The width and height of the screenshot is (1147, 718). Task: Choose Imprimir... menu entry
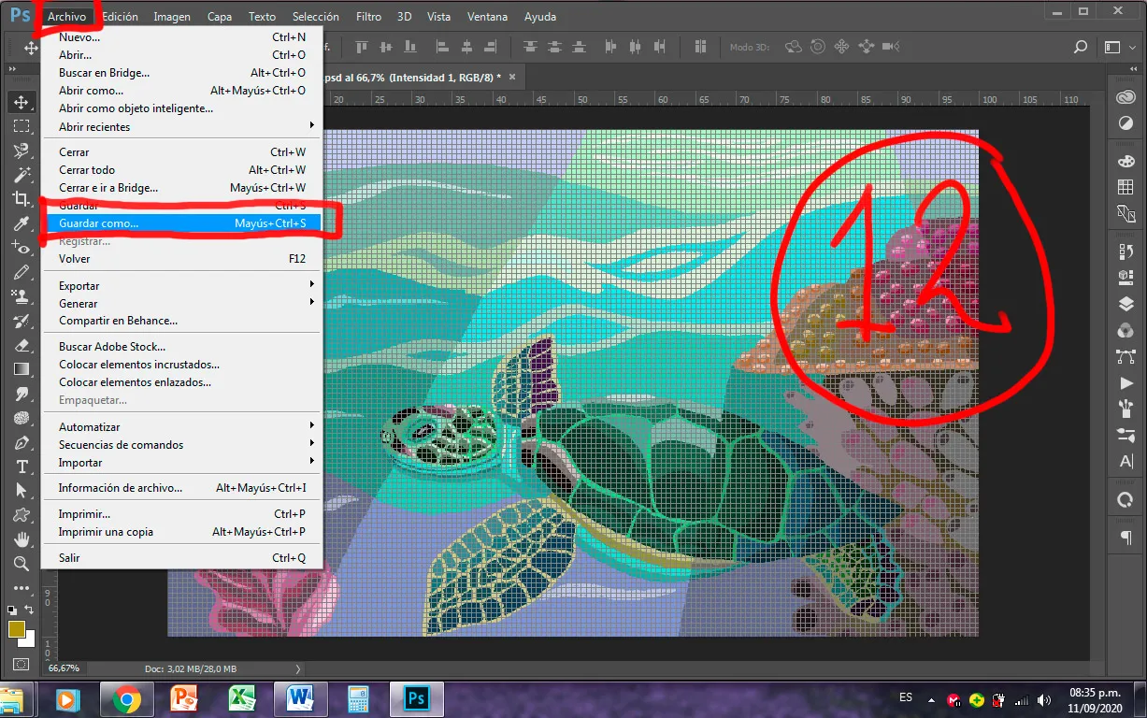click(182, 514)
